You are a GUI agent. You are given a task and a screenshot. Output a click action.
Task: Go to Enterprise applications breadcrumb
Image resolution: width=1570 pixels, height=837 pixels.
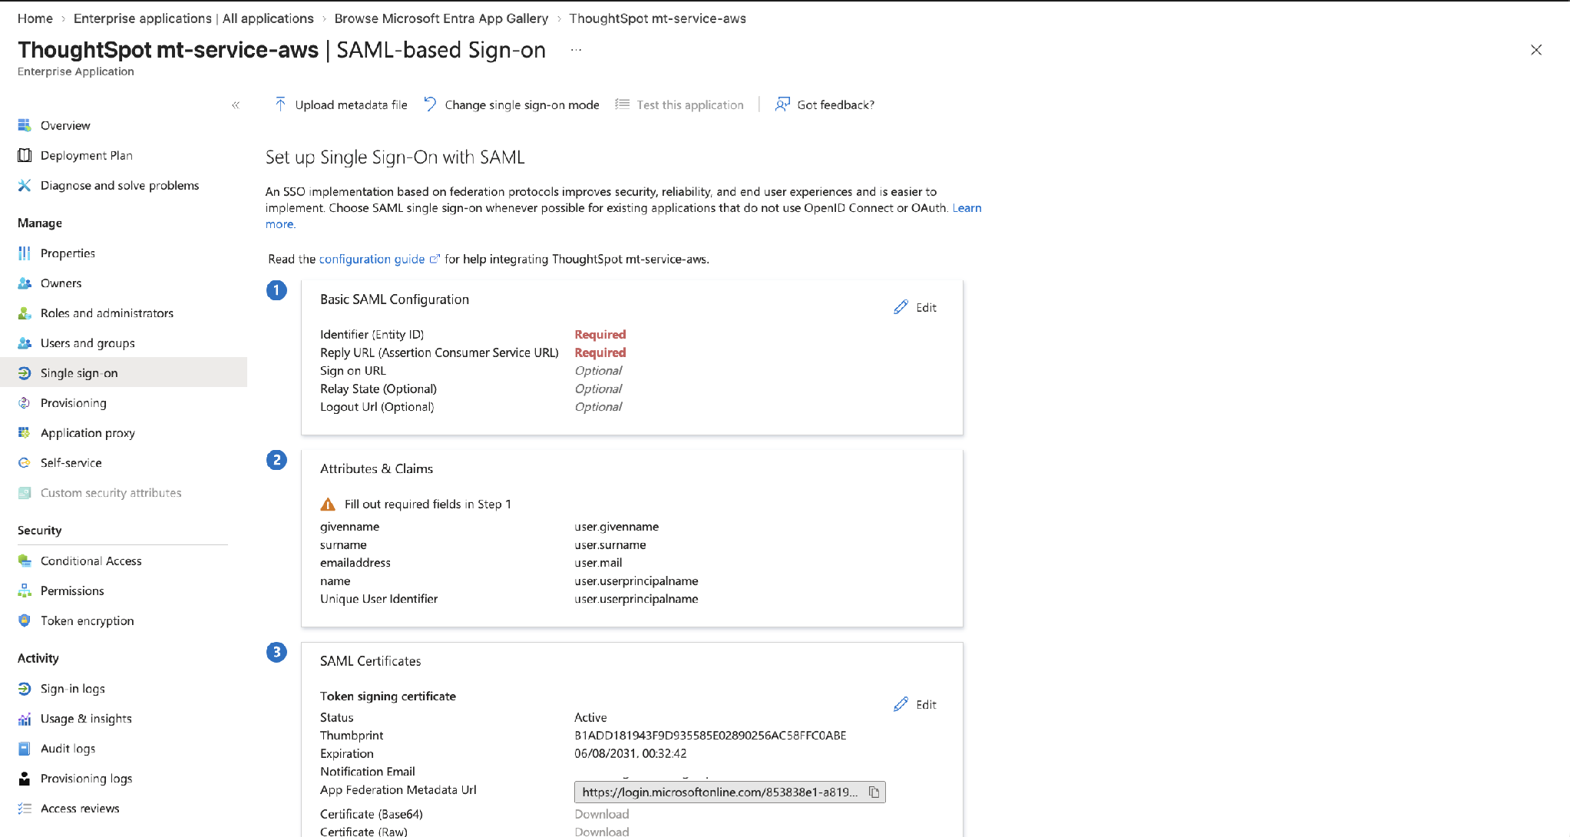193,18
